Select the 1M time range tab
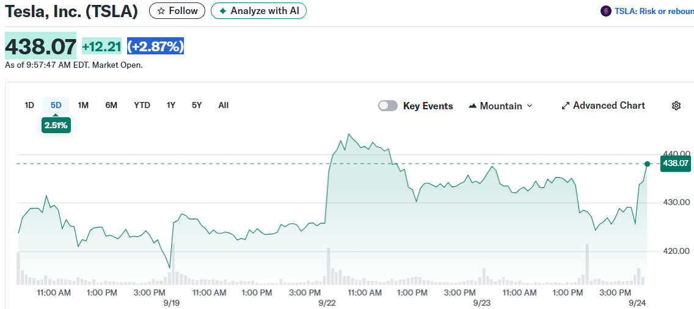 (83, 106)
